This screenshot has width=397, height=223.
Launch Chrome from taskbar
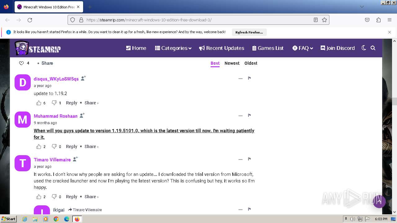tap(56, 219)
